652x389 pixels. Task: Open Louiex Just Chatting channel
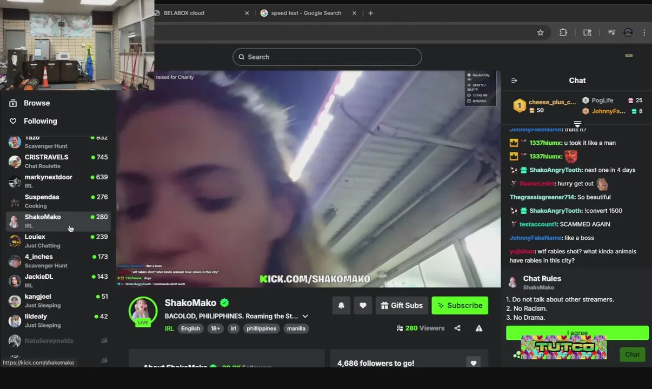tap(58, 241)
